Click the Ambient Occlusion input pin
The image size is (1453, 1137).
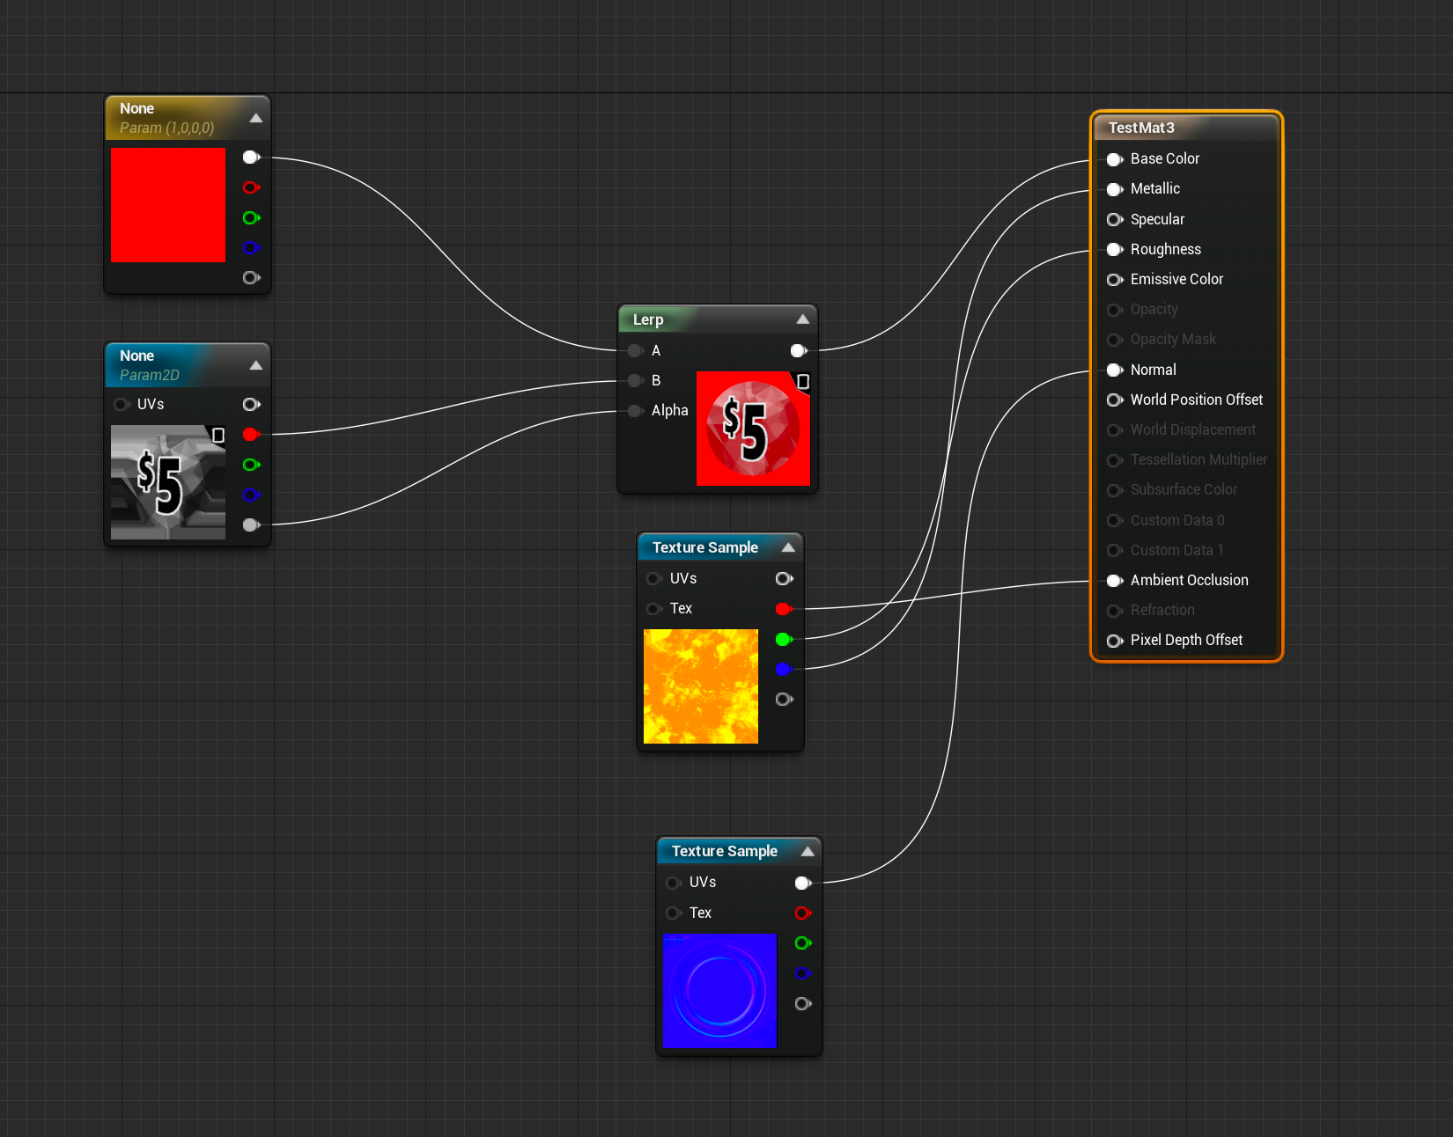tap(1115, 581)
